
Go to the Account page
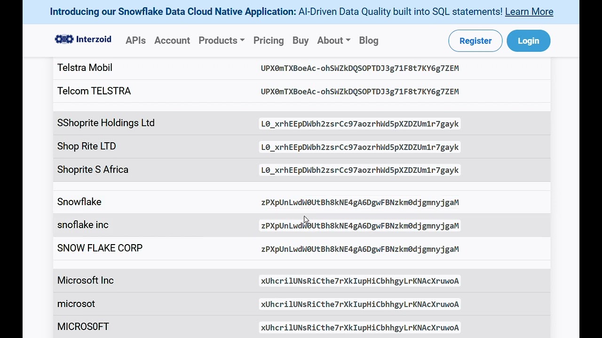tap(172, 40)
